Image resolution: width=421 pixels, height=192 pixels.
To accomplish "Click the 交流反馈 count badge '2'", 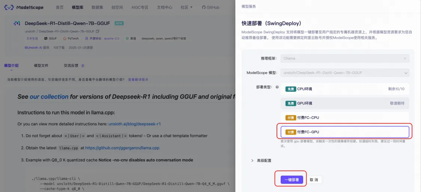I will 83,66.
